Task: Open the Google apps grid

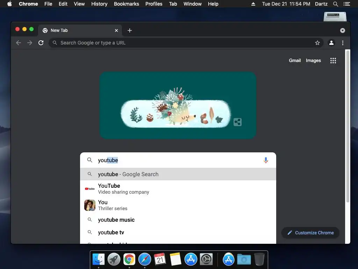Action: click(x=333, y=60)
